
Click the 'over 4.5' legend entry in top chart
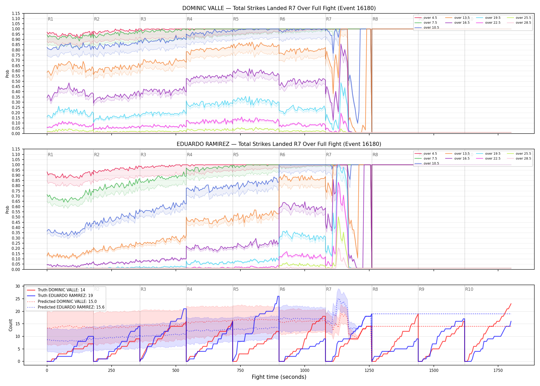tap(426, 18)
